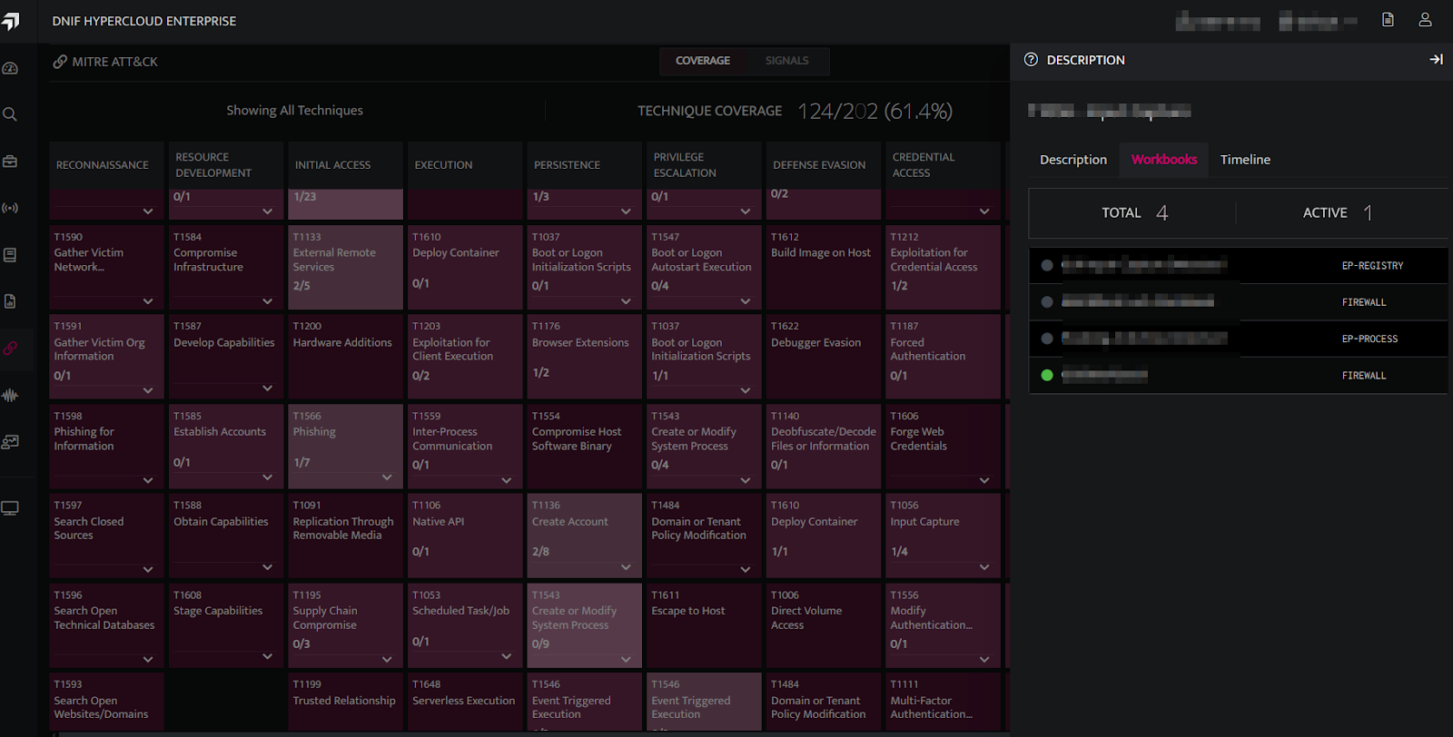Image resolution: width=1453 pixels, height=737 pixels.
Task: Open the monitor icon in sidebar
Action: click(10, 508)
